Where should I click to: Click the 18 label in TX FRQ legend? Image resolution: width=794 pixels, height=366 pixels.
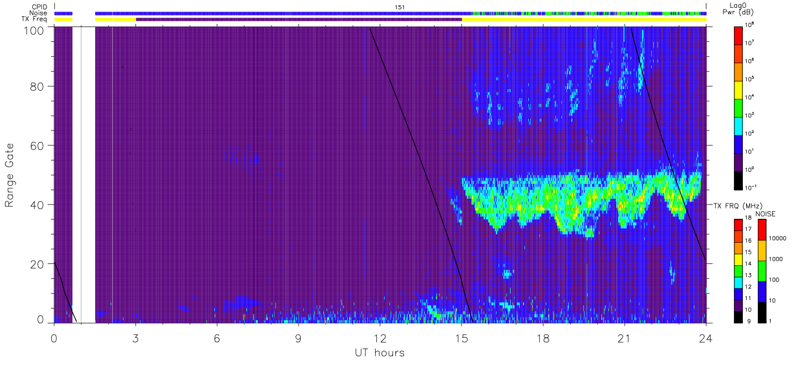(x=749, y=218)
